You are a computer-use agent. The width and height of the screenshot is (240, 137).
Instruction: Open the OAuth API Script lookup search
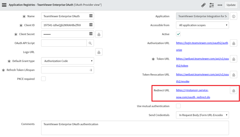coord(90,43)
